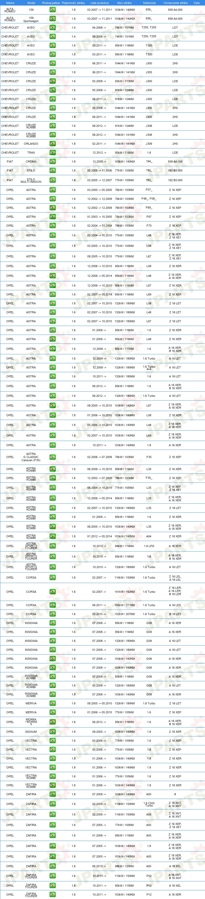Click fuel icon in Zafira Tourer 85kW / 115KM row
This screenshot has width=205, height=899.
pos(52,885)
